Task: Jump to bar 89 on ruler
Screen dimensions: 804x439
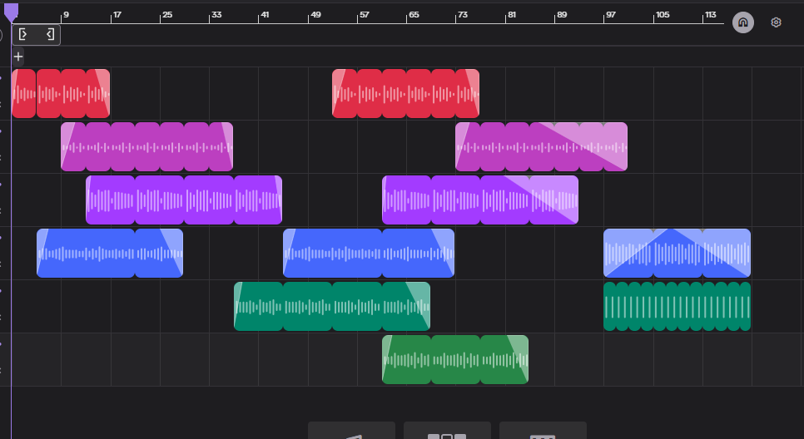Action: tap(562, 15)
